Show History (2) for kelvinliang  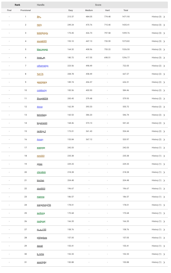coord(157,115)
